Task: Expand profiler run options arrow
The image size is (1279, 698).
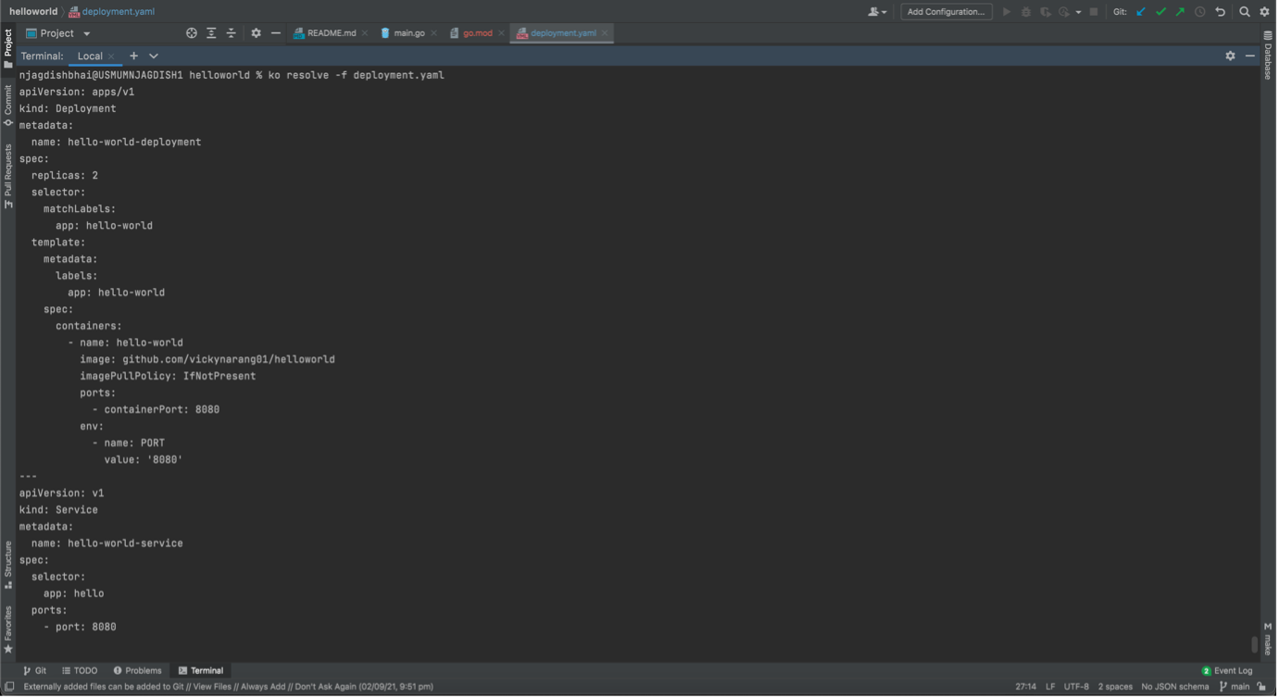Action: (x=1078, y=12)
